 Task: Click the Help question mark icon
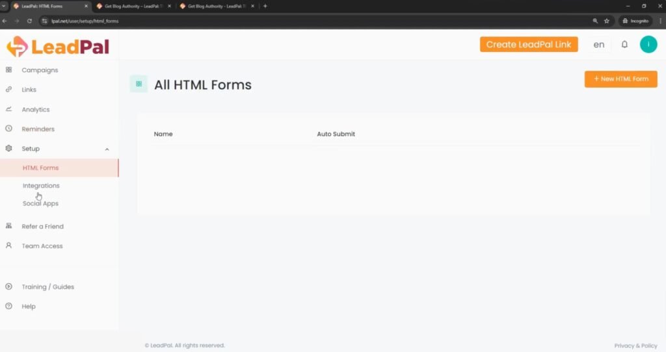(8, 306)
